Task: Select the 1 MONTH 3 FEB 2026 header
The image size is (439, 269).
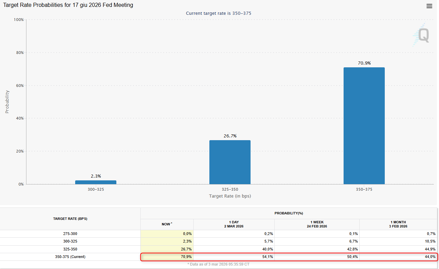Action: pos(398,224)
